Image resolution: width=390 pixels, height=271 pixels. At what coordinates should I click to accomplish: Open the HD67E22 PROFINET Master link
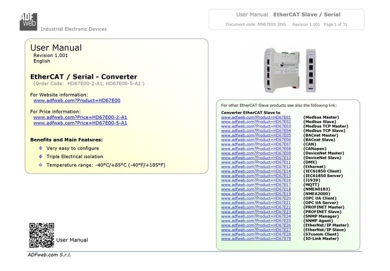coord(256,207)
